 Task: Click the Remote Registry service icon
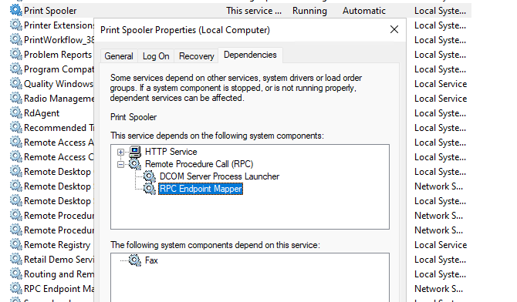click(16, 244)
